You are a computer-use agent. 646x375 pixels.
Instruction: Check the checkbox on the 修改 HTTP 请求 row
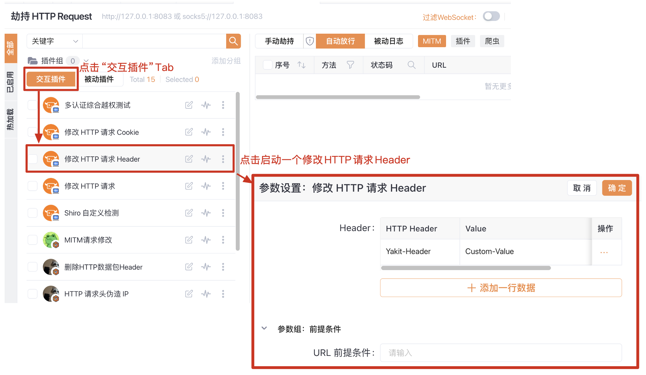point(33,186)
